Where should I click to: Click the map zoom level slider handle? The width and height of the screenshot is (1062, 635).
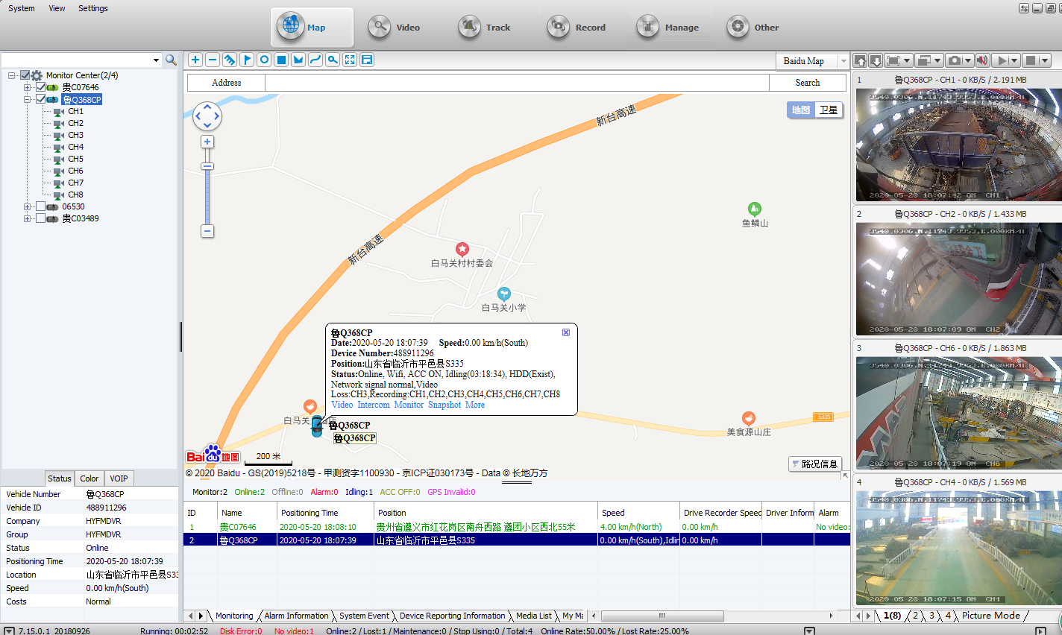[207, 166]
